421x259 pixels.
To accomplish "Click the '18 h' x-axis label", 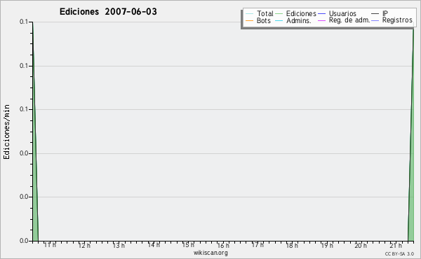I will tap(292, 245).
